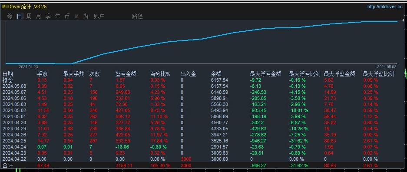
Task: Select the 2024.04.24 date row
Action: (x=14, y=147)
